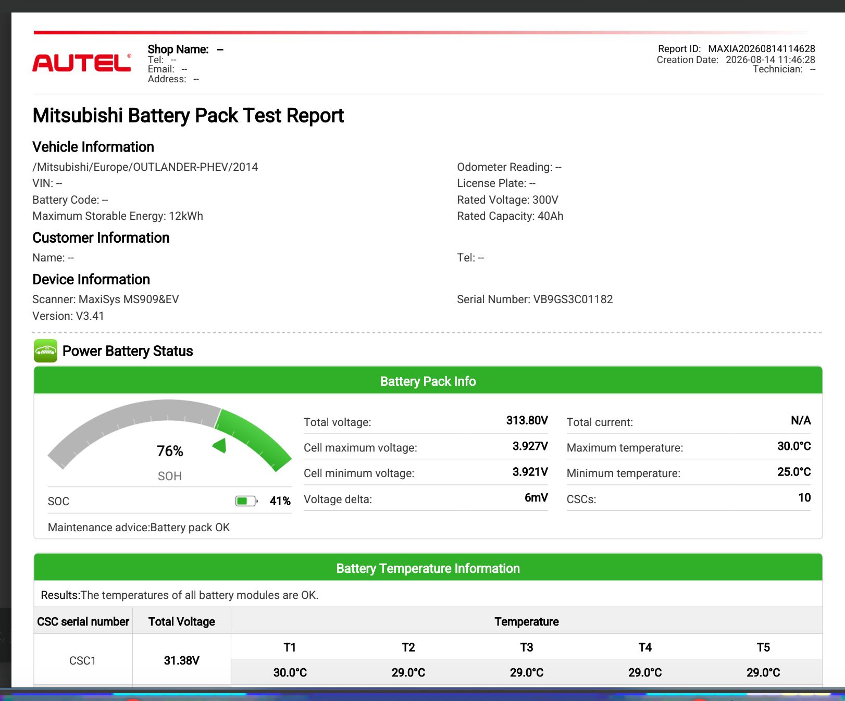Image resolution: width=845 pixels, height=701 pixels.
Task: Click the 3.927V cell maximum voltage value
Action: pos(530,446)
